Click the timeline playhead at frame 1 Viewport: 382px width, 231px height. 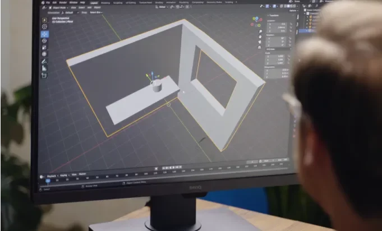[x=48, y=181]
